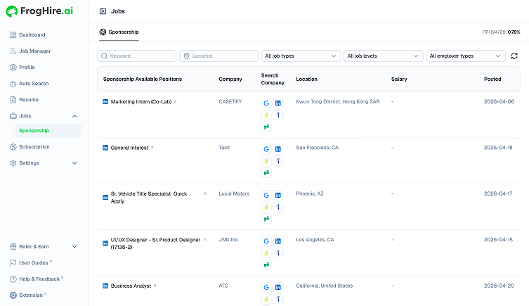Search Tacit on LinkedIn
Image resolution: width=529 pixels, height=306 pixels.
coord(278,149)
